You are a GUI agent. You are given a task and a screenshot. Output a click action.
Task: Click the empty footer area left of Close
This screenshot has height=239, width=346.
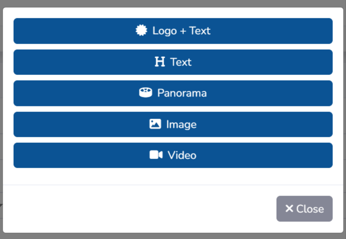pyautogui.click(x=137, y=209)
